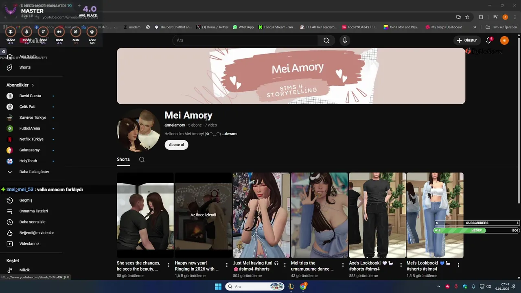The image size is (521, 293).
Task: Bookmark this page with the star icon
Action: click(467, 17)
